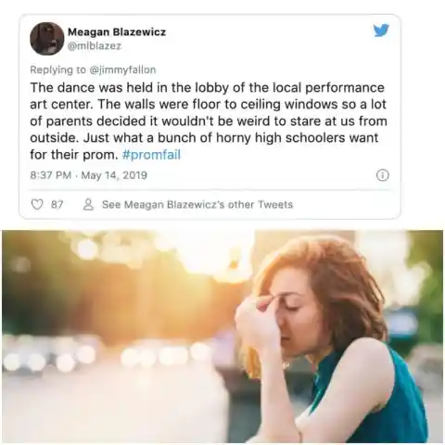
Task: Click the Replying to label text
Action: pyautogui.click(x=58, y=70)
